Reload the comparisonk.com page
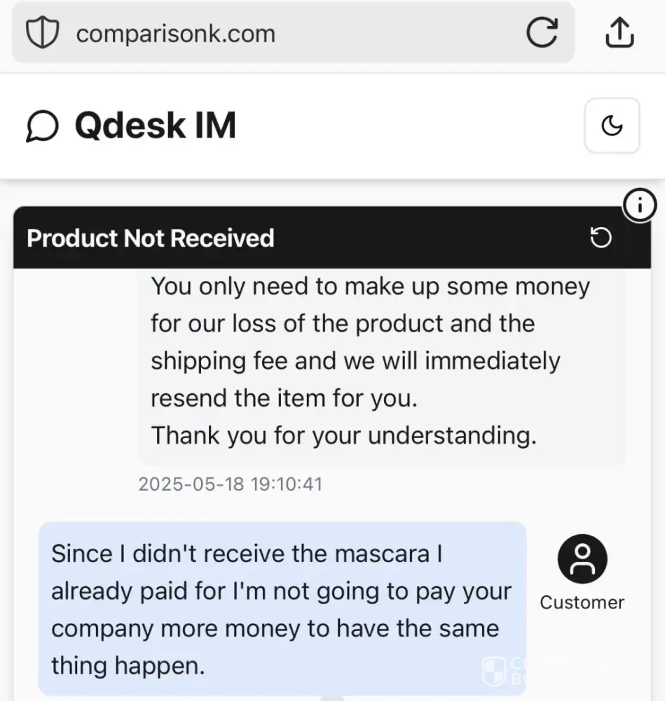The image size is (665, 701). [x=542, y=33]
